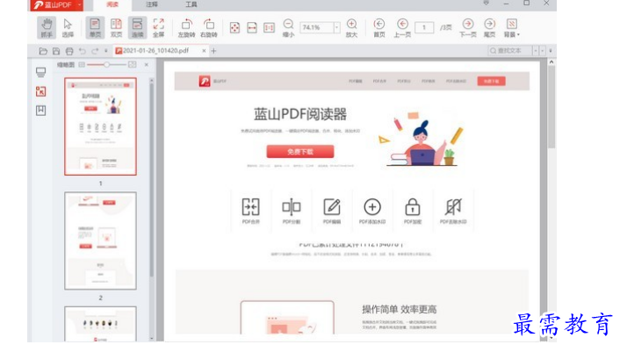The width and height of the screenshot is (620, 352).
Task: Select page 1 thumbnail
Action: click(100, 126)
